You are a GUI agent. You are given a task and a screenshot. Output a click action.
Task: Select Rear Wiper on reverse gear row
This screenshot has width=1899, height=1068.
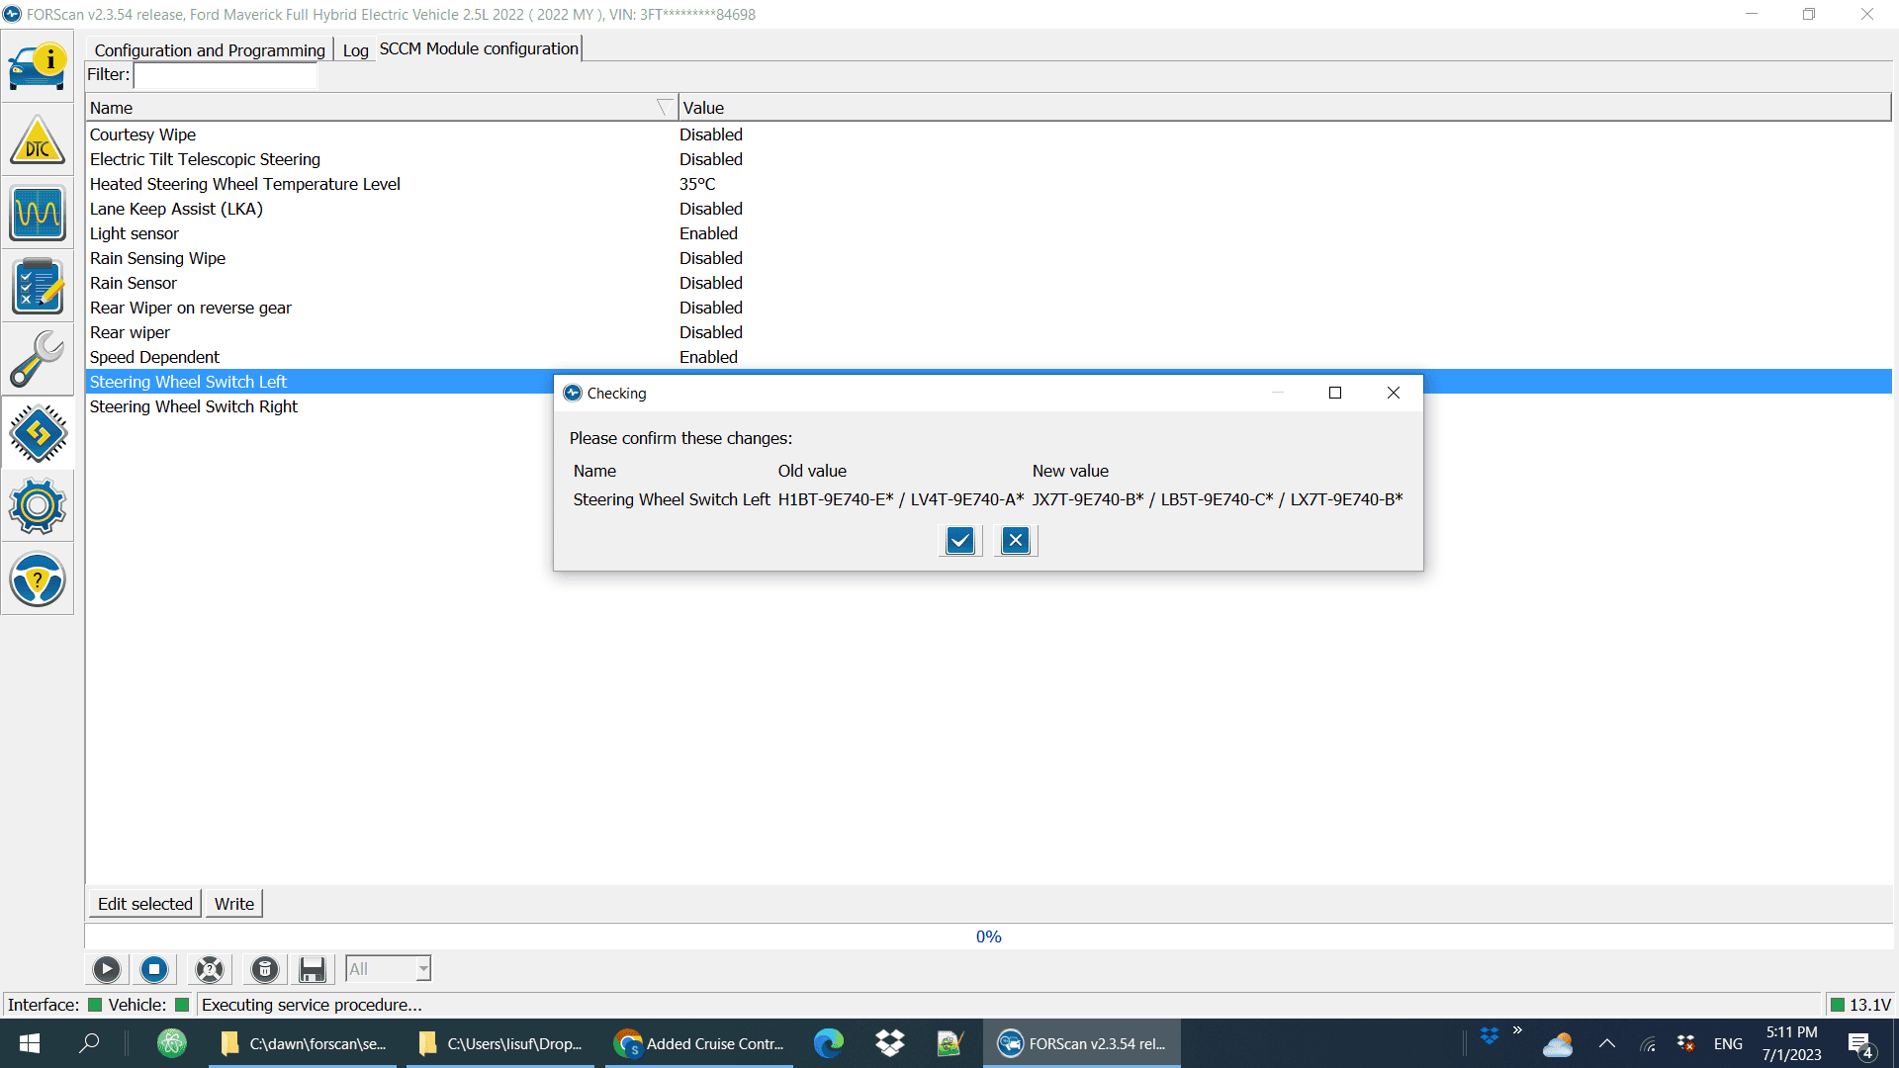tap(989, 308)
